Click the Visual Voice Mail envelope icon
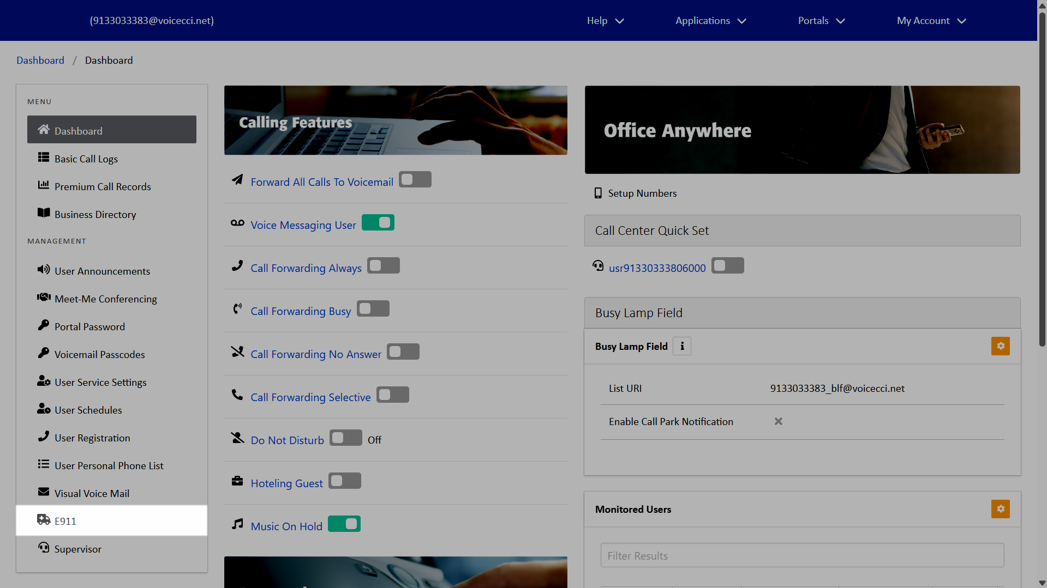 click(x=44, y=492)
